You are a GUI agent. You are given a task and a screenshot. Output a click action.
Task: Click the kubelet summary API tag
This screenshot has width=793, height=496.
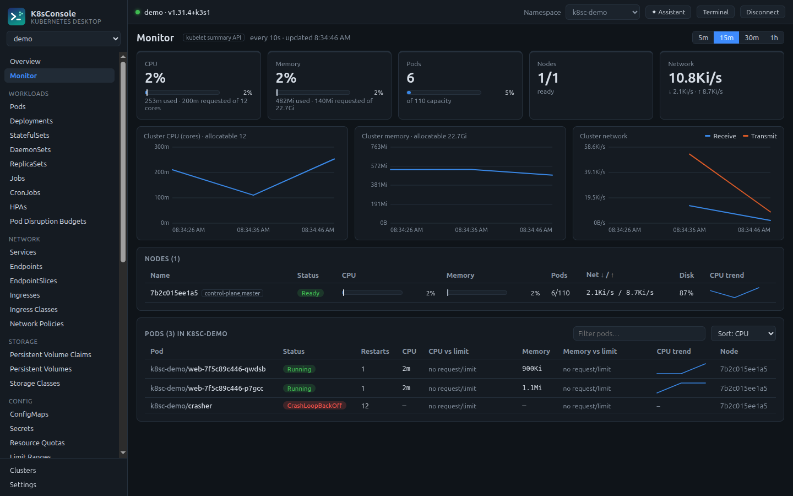pyautogui.click(x=214, y=37)
